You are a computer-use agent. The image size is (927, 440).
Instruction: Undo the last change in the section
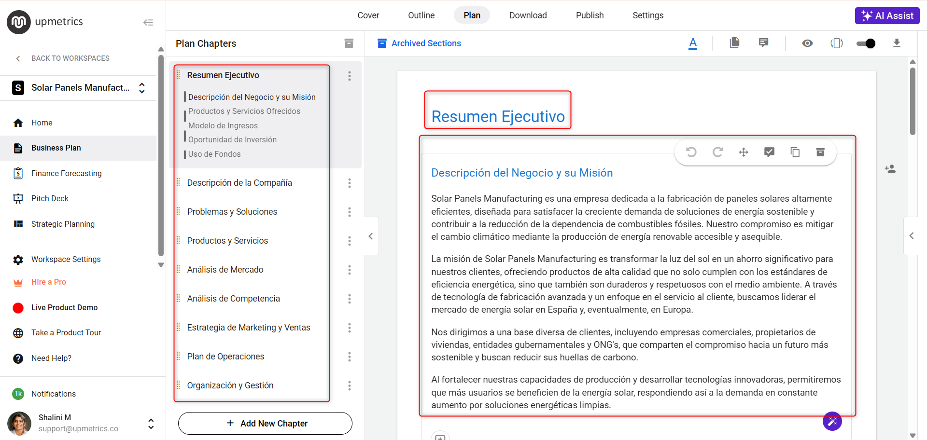(691, 152)
